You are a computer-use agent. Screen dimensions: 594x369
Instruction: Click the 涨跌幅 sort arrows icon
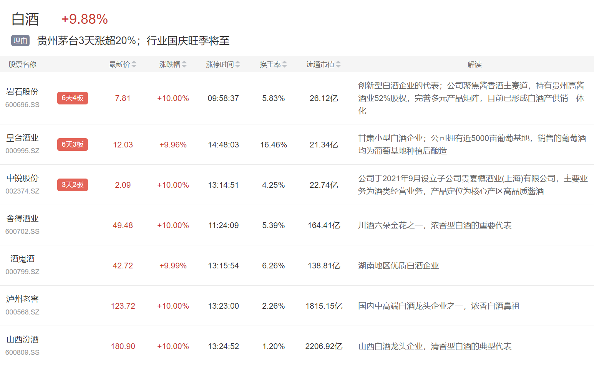(184, 65)
